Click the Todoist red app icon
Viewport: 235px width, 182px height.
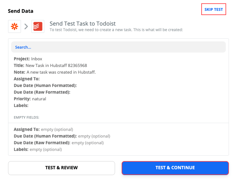coord(38,26)
